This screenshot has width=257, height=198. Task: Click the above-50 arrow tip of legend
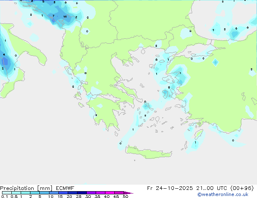128,193
